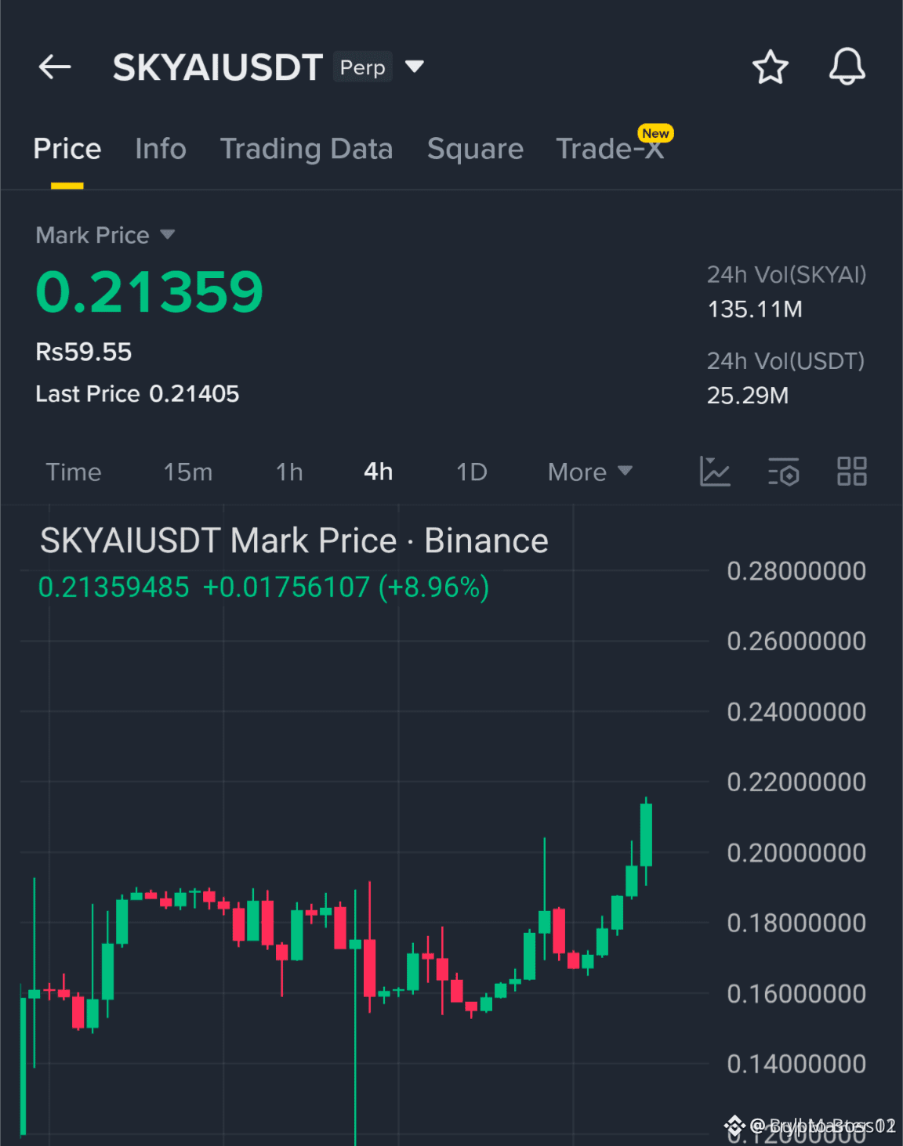Image resolution: width=903 pixels, height=1146 pixels.
Task: Tap the +8.96% change readout
Action: coord(433,587)
